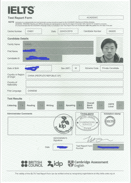Viewport: 131px width, 183px height.
Task: Click the First Language field CHINESE
Action: [x=75, y=91]
